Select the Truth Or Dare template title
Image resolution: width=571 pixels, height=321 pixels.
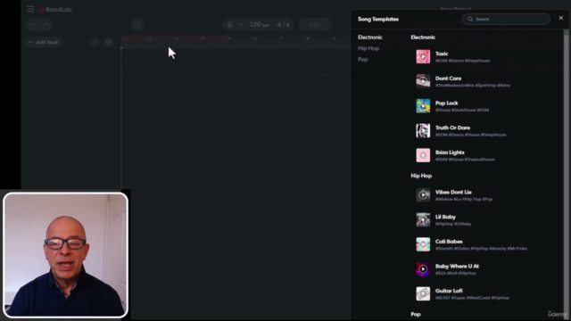[452, 128]
